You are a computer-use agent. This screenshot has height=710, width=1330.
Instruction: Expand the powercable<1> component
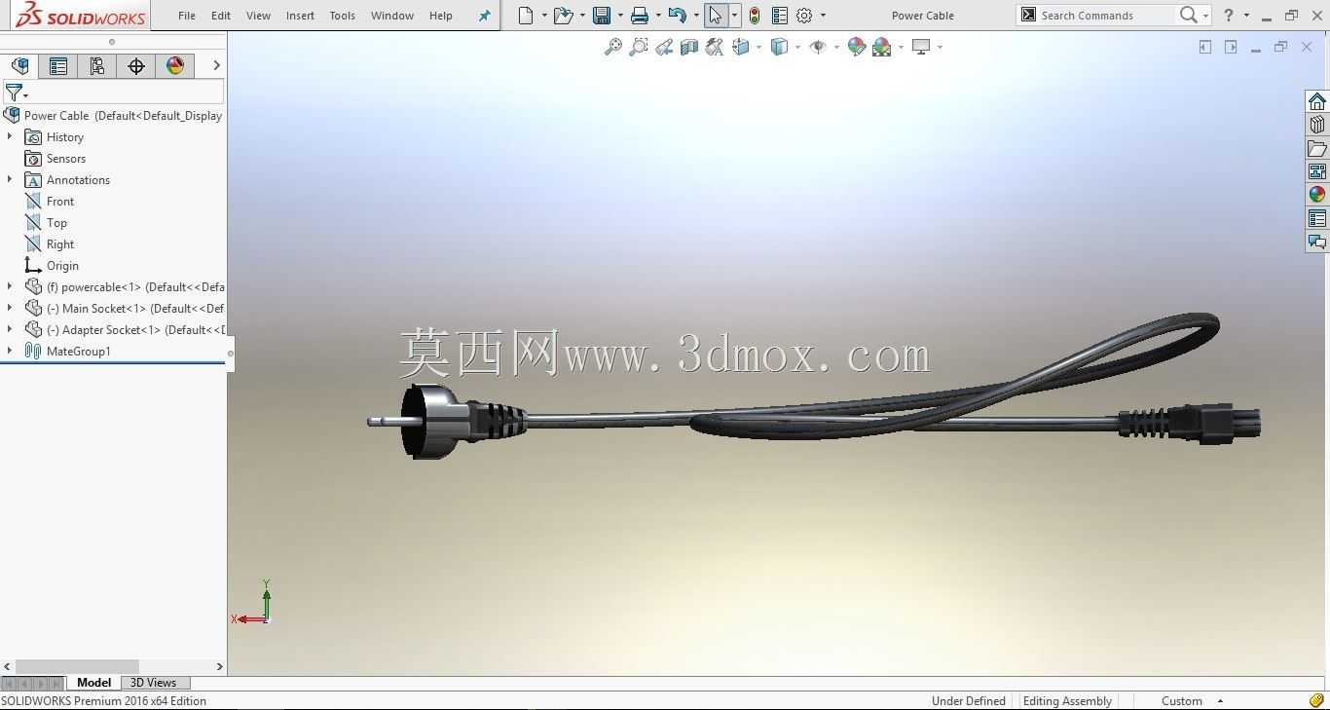pos(10,286)
